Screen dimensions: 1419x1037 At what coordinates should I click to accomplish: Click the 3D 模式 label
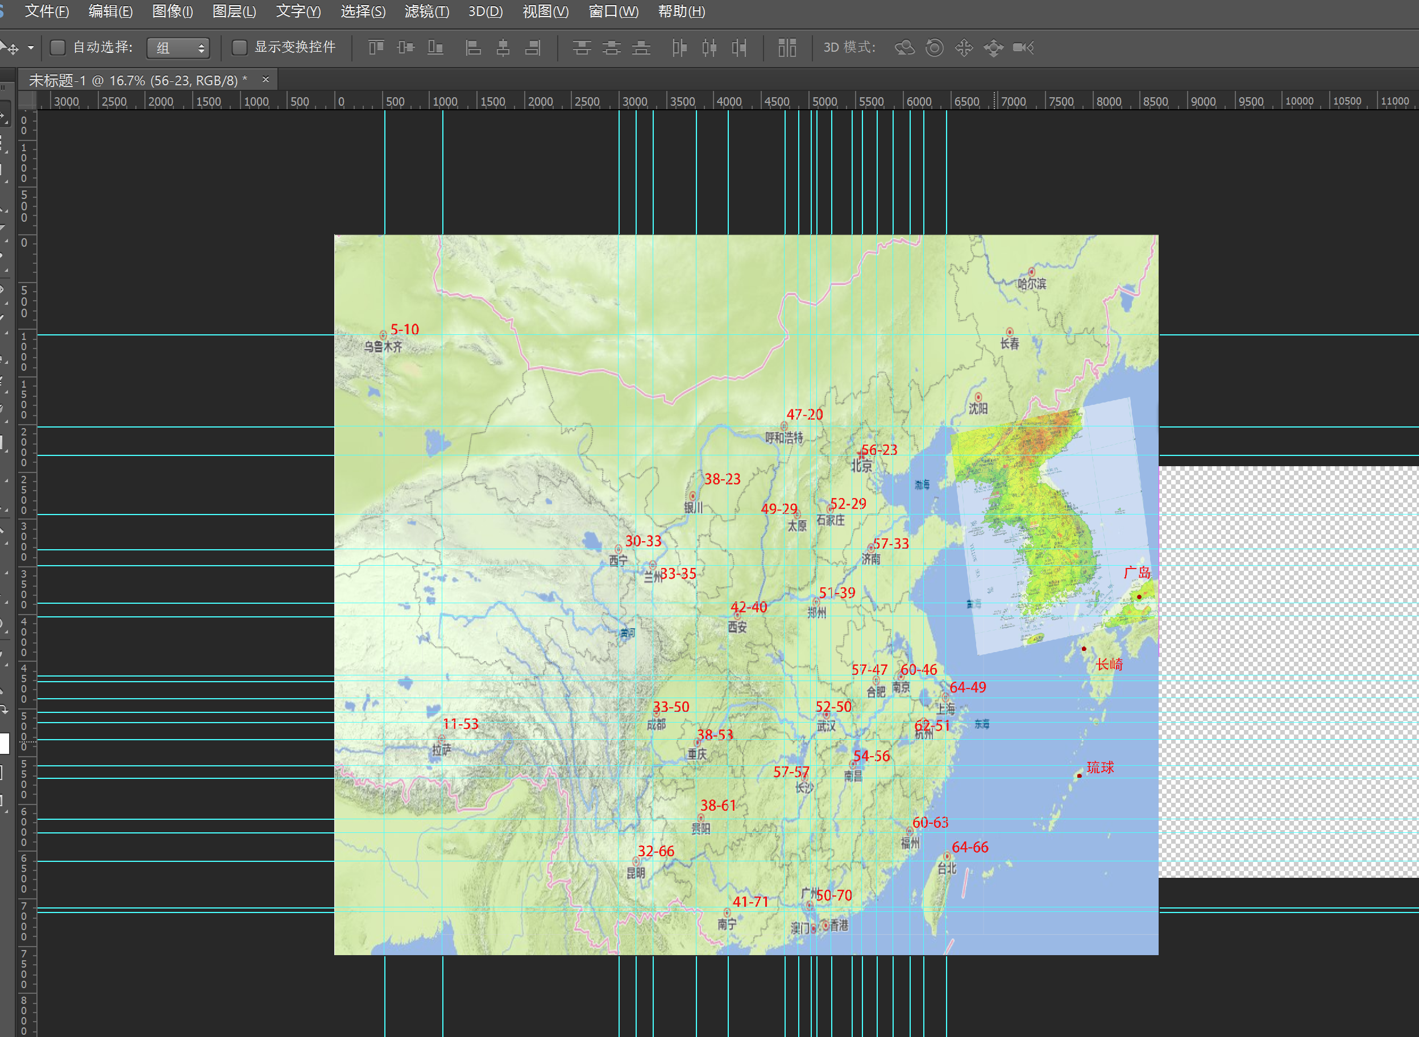point(849,48)
